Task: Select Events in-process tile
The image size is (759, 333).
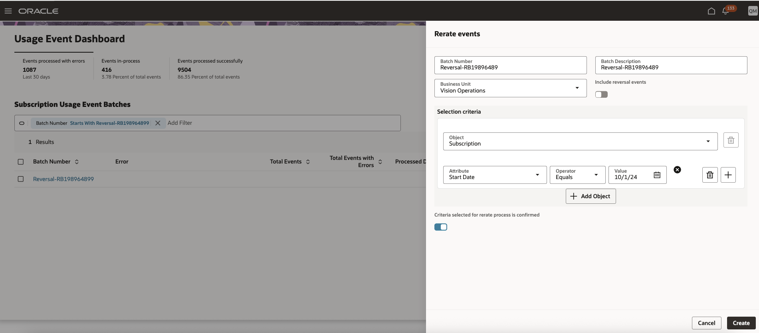Action: tap(131, 69)
